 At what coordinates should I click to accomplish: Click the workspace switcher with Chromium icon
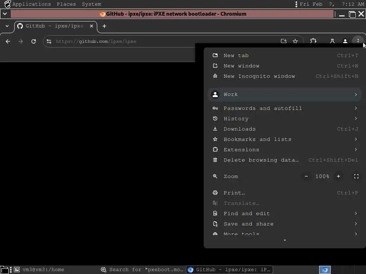325,270
